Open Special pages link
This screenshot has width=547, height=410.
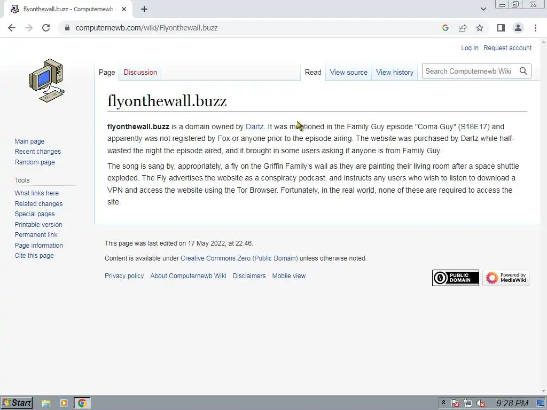point(35,214)
